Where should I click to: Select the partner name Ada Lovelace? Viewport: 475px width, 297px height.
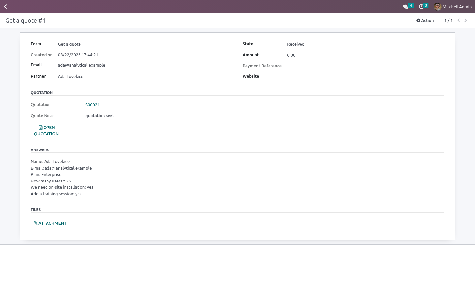pyautogui.click(x=71, y=77)
